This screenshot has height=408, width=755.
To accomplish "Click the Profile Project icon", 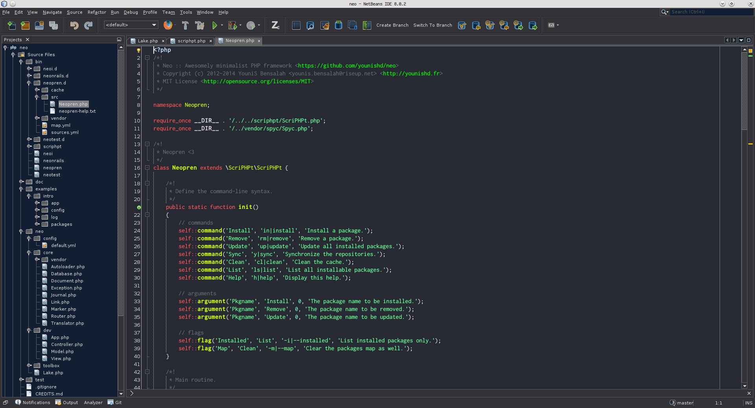I will (x=251, y=25).
